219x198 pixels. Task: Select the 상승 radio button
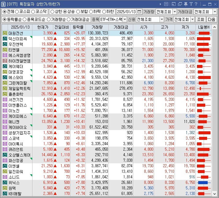(65, 12)
